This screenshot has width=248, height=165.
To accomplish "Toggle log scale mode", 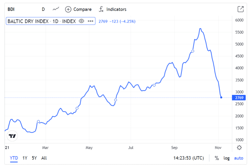I will click(226, 158).
